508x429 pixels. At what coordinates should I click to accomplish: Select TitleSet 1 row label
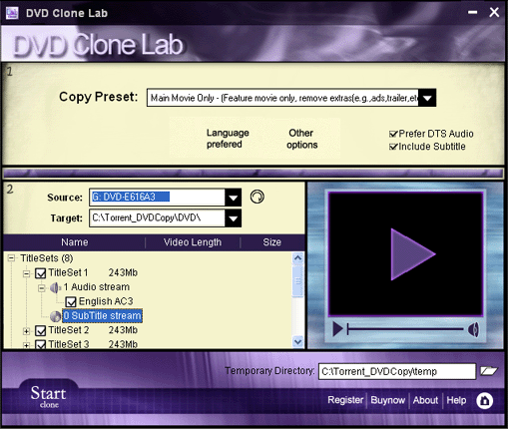(x=68, y=272)
